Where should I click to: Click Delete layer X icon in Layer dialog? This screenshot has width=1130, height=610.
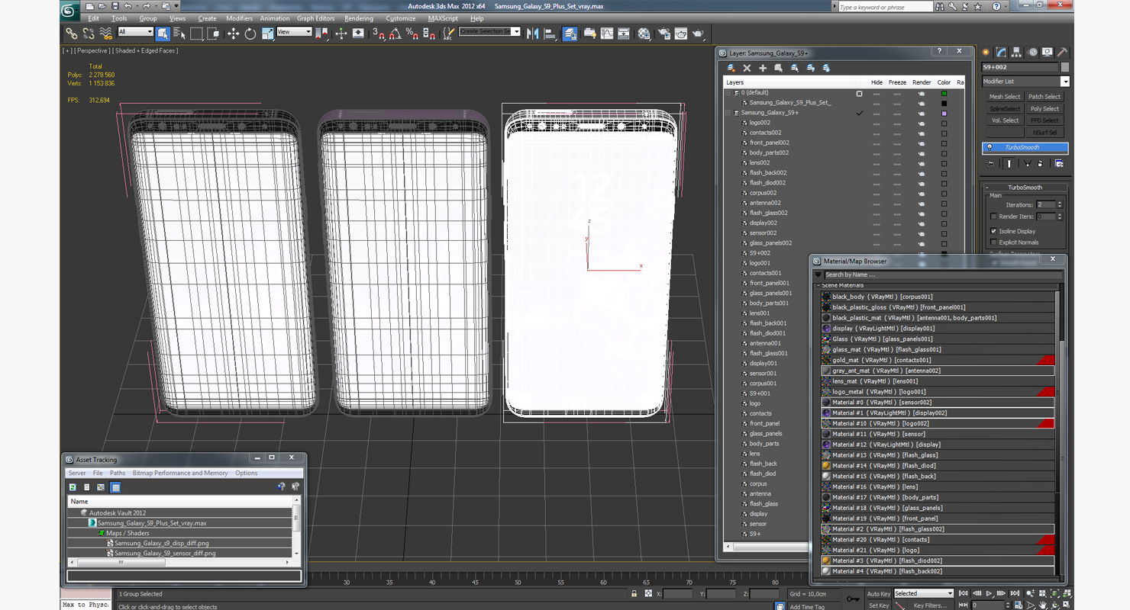[747, 68]
